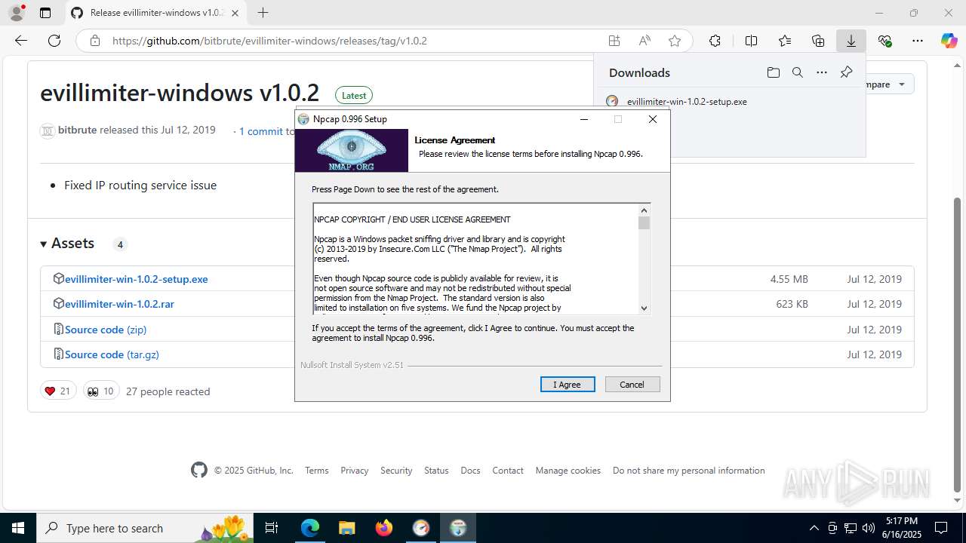
Task: Open File Explorer on taskbar
Action: pos(346,528)
